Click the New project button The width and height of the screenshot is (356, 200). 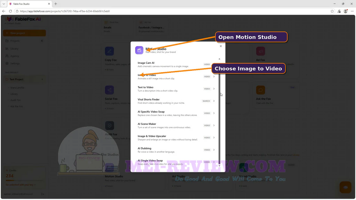click(x=25, y=33)
